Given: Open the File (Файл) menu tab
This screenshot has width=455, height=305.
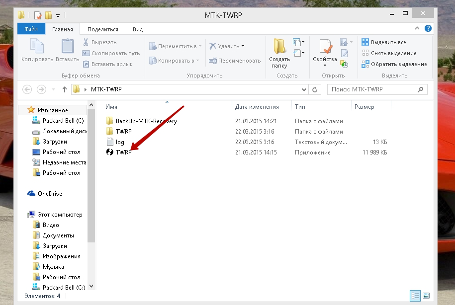Looking at the screenshot, I should point(32,29).
